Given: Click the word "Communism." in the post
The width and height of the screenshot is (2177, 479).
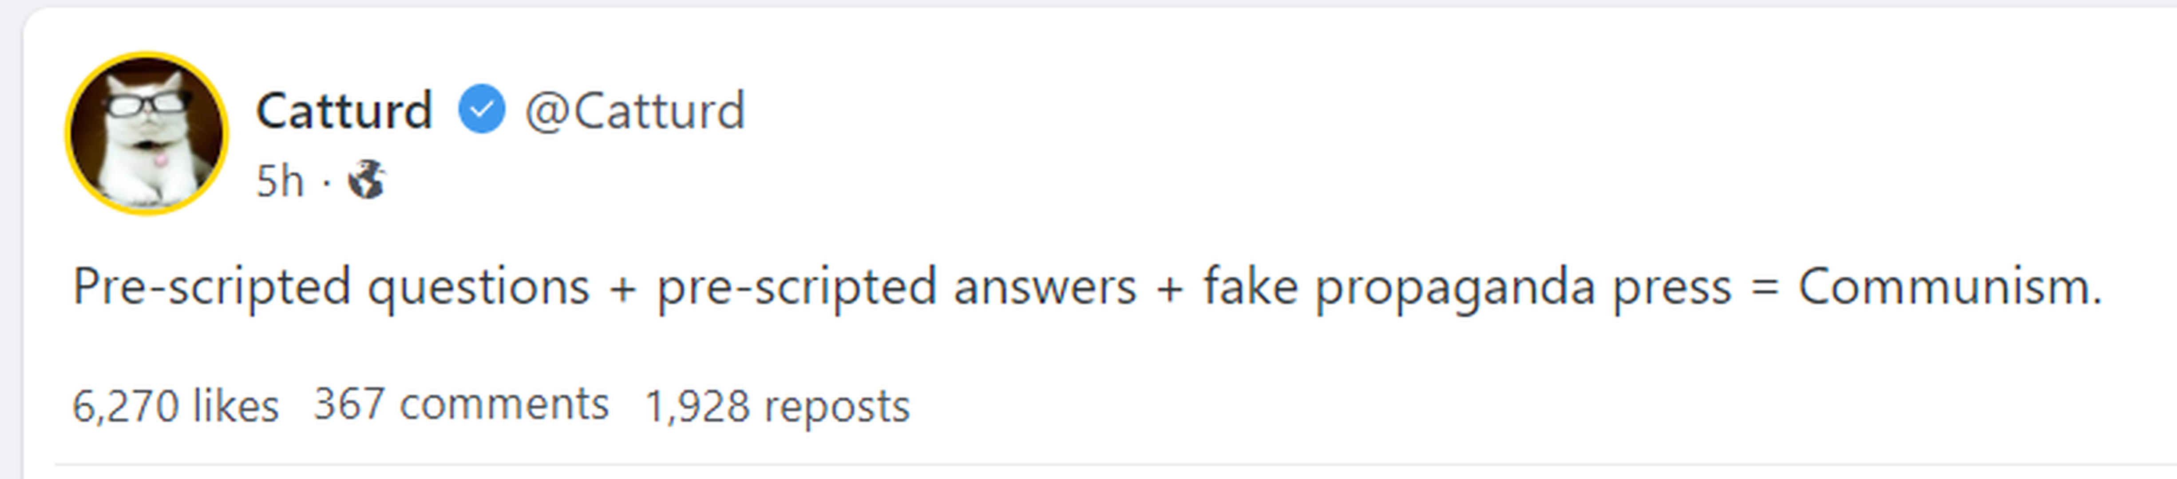Looking at the screenshot, I should tap(1949, 287).
